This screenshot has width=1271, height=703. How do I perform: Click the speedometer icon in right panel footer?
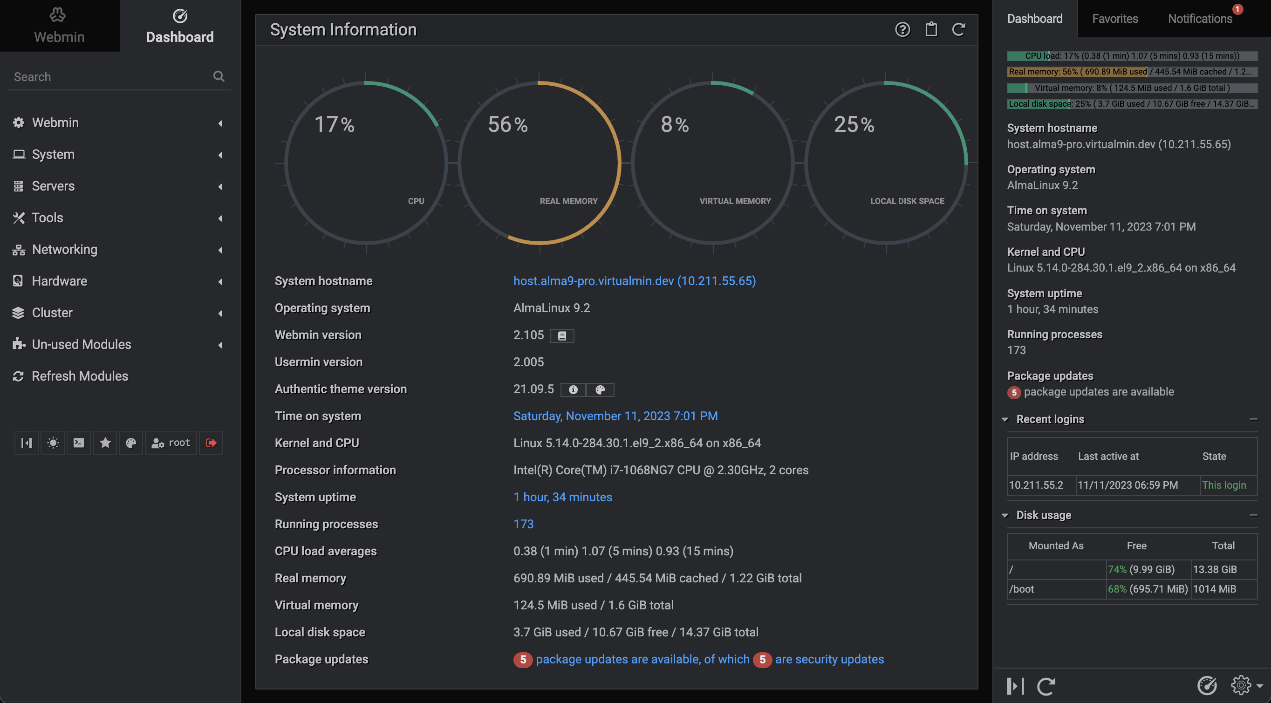[x=1207, y=685]
